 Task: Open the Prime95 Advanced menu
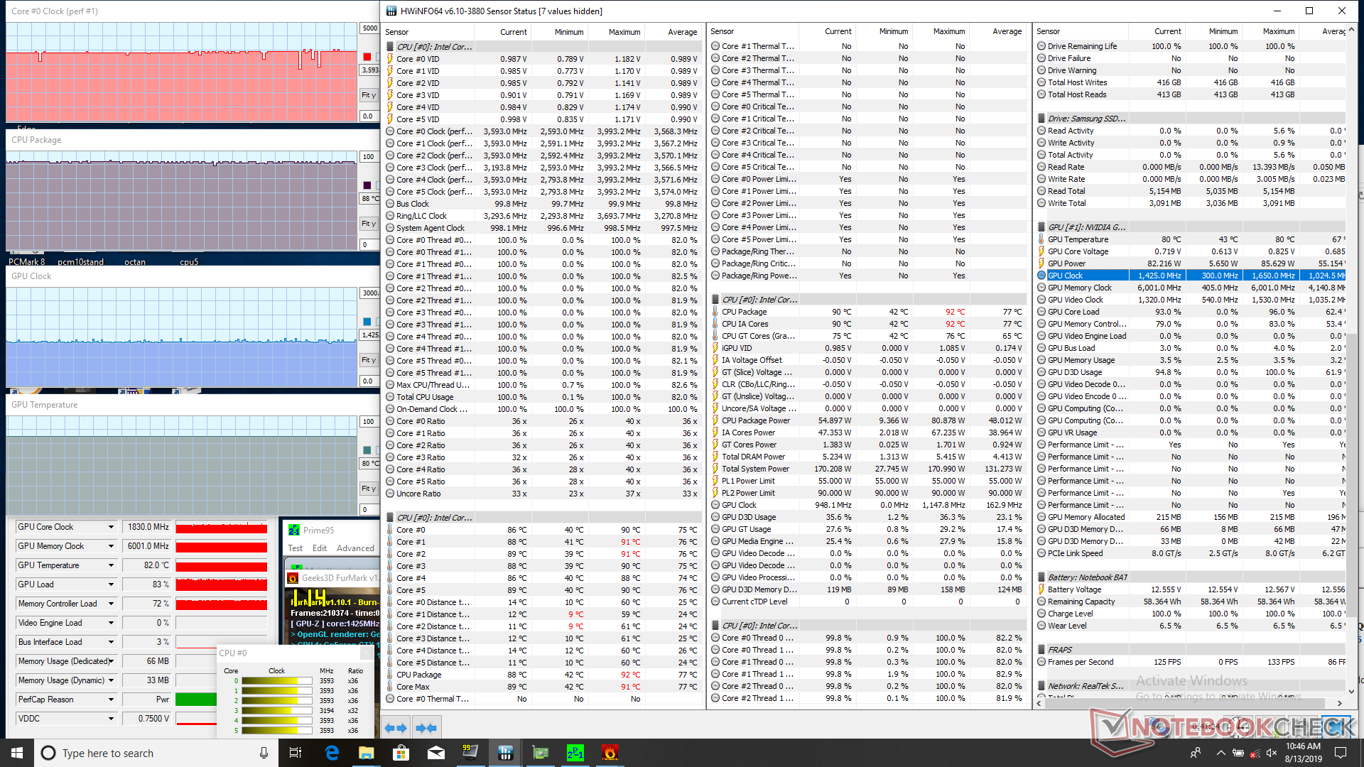point(355,548)
